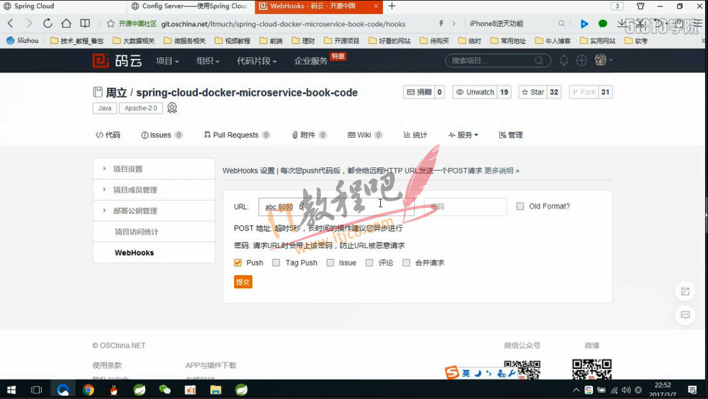Viewport: 708px width, 399px height.
Task: Open the 组织 dropdown menu
Action: pyautogui.click(x=208, y=61)
